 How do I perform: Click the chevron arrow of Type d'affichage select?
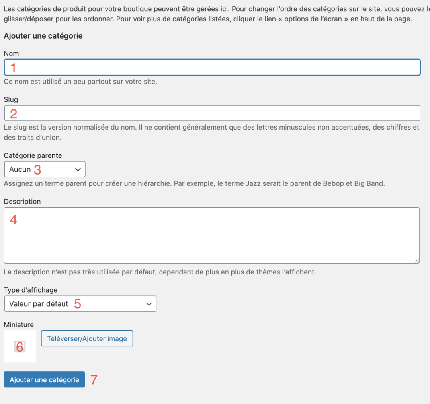(x=149, y=304)
